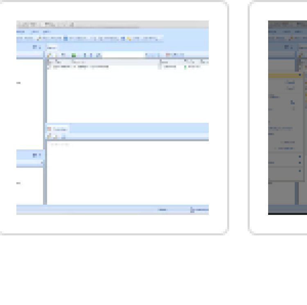The image size is (307, 305).
Task: Click the blue icon in main toolbar
Action: (65, 38)
